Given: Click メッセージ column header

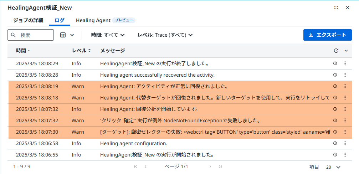Looking at the screenshot, I should 112,51.
